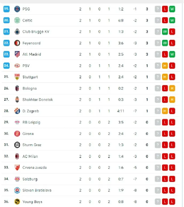This screenshot has height=207, width=184.
Task: Click the PSG club crest icon
Action: click(x=17, y=9)
